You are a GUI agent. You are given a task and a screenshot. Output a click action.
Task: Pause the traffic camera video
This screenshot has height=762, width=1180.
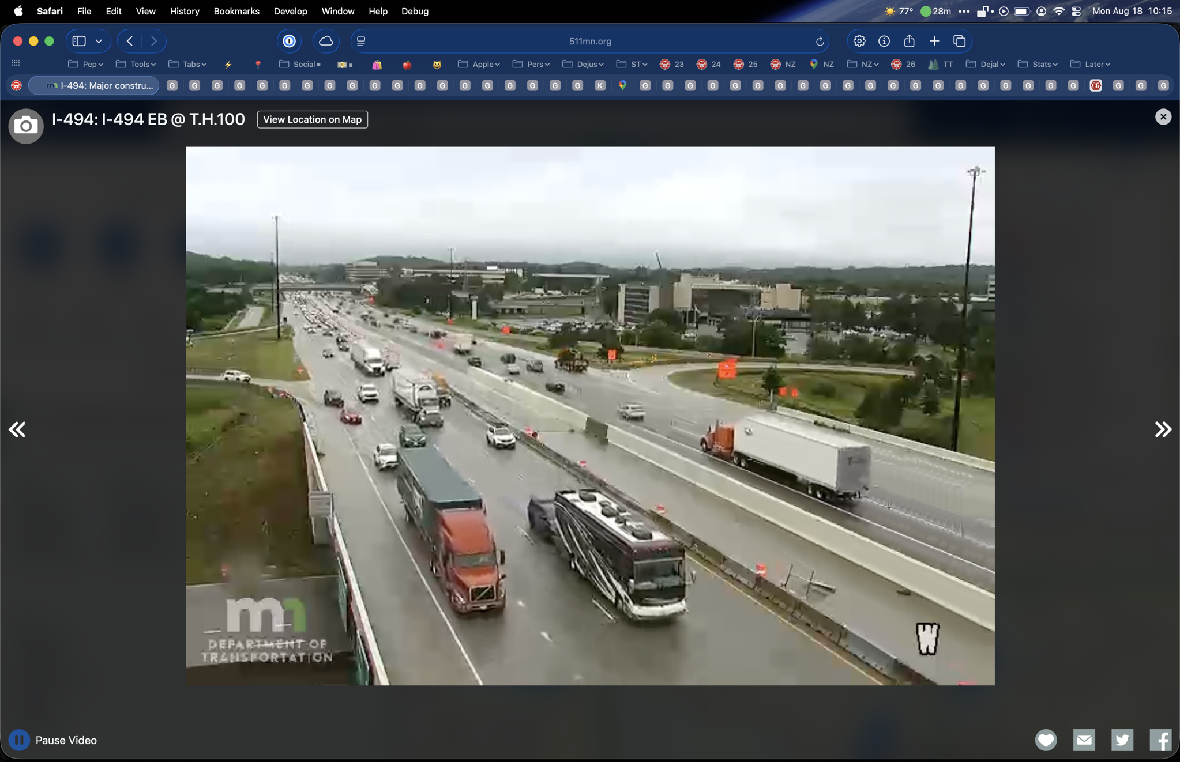click(18, 740)
